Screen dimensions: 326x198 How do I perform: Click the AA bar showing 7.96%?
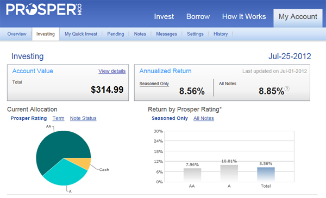(192, 175)
